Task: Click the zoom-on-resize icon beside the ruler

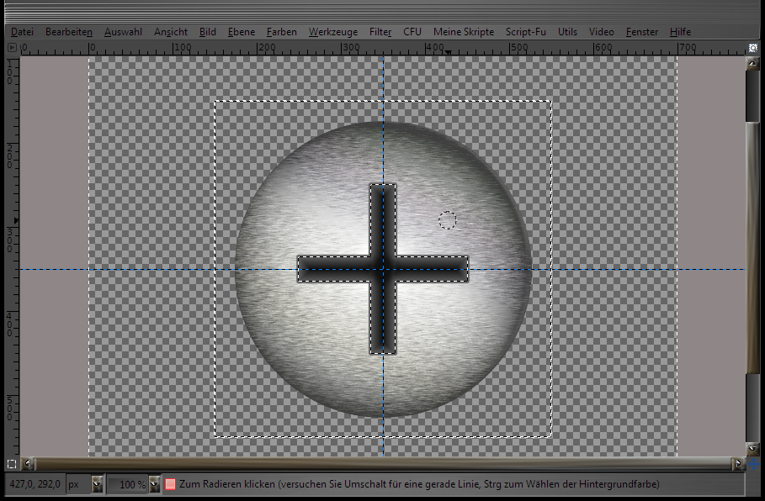Action: 753,48
